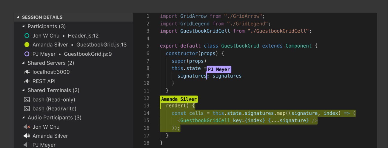
Task: Open the bash (Read/write) terminal
Action: [54, 109]
